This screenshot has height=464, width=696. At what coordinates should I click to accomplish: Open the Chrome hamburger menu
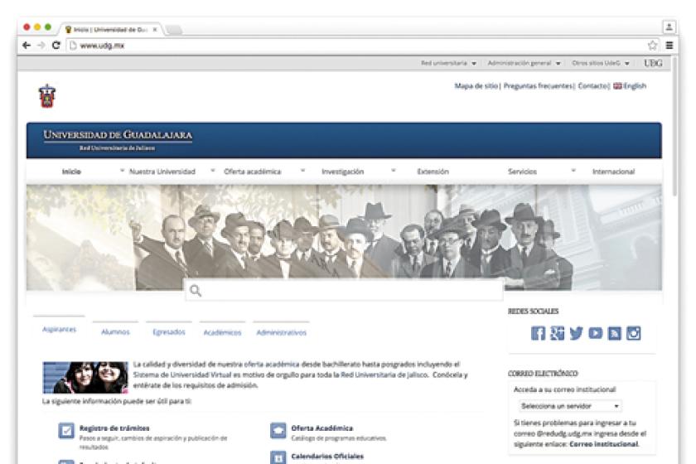pyautogui.click(x=669, y=46)
